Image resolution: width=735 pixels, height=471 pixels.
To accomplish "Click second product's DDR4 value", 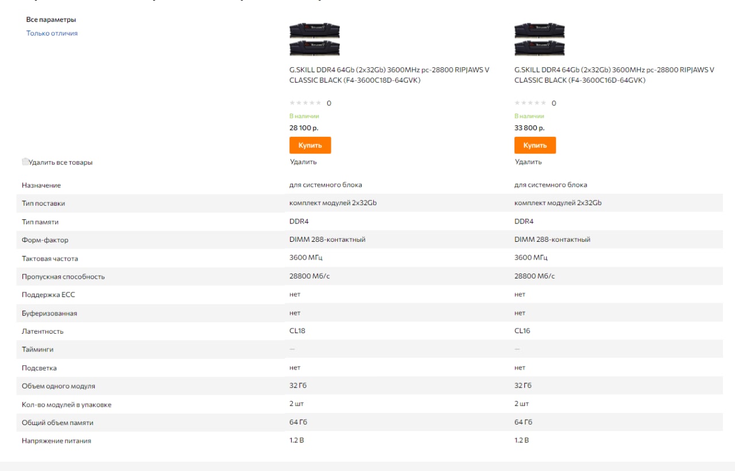I will [524, 221].
